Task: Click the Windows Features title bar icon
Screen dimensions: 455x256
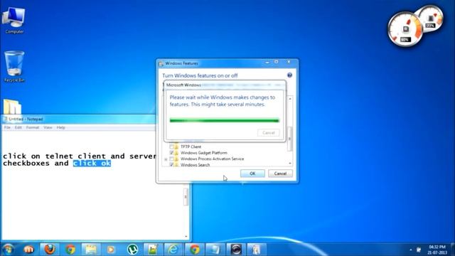Action: pos(161,63)
